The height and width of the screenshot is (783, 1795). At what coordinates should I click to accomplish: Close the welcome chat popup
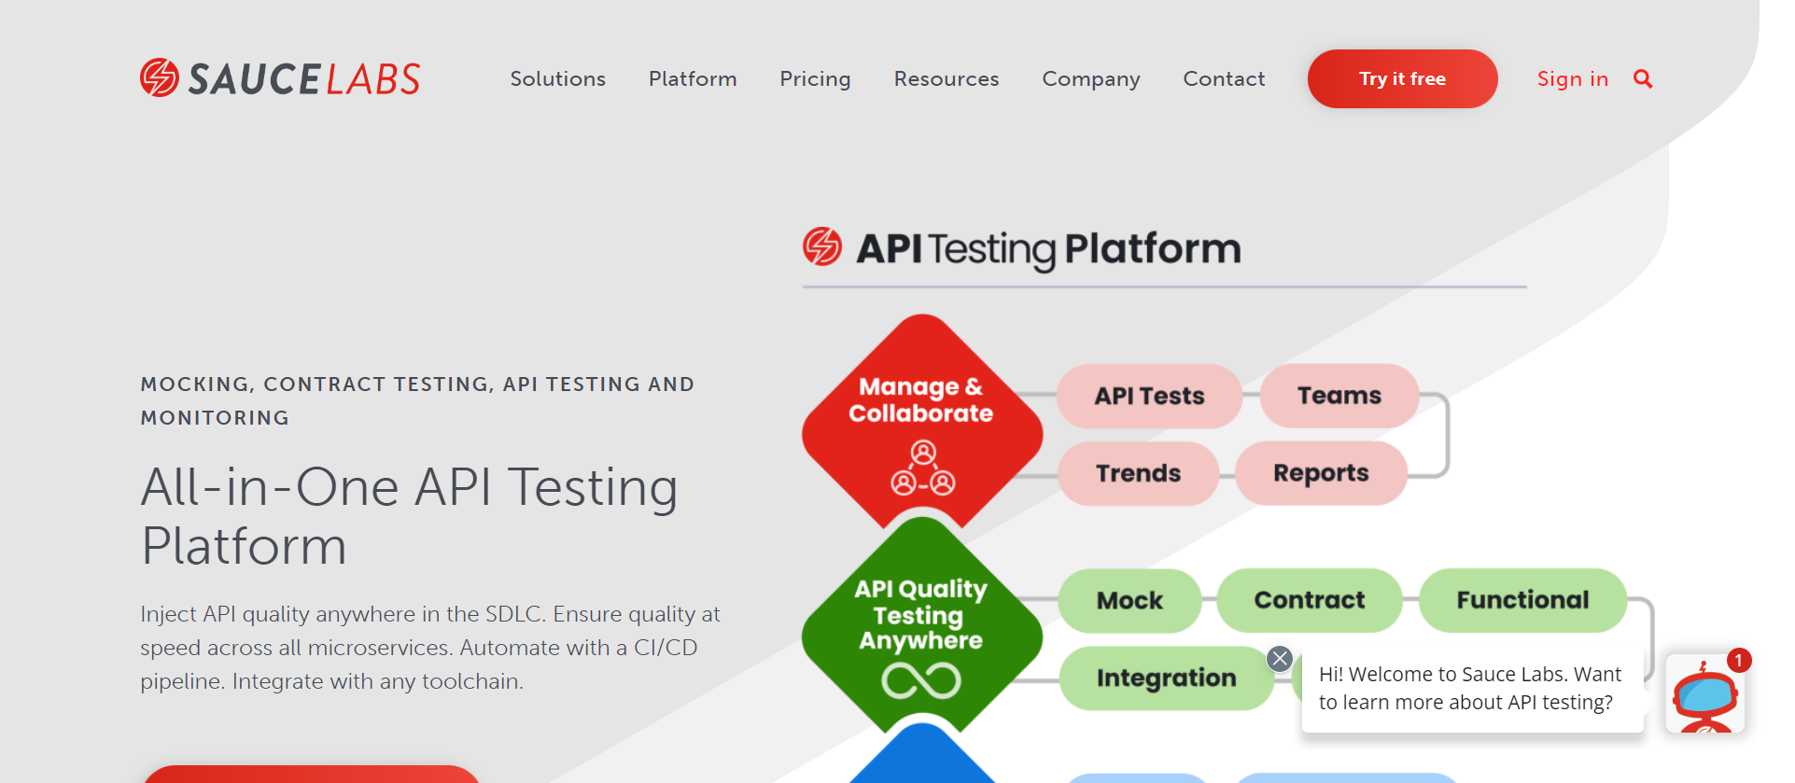(1280, 659)
